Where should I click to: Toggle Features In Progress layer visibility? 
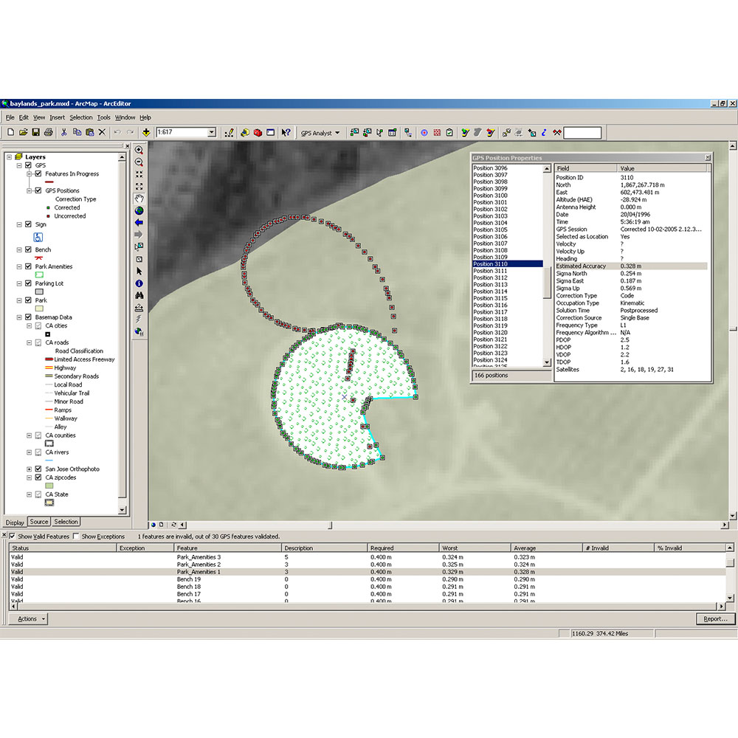[38, 173]
